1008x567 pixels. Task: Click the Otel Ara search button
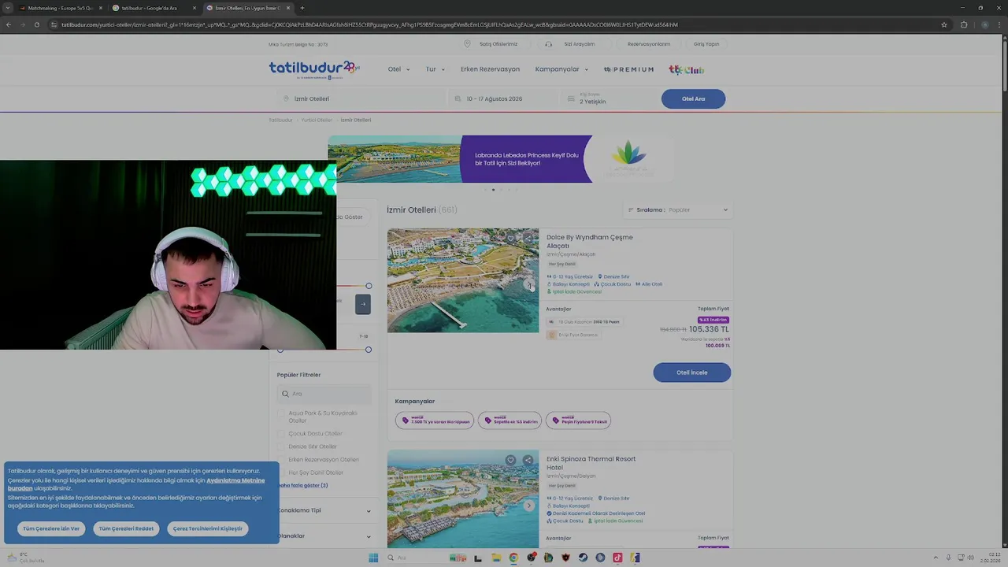[693, 98]
